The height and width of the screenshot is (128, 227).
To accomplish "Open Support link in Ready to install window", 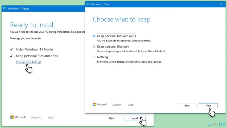I will pyautogui.click(x=36, y=117).
